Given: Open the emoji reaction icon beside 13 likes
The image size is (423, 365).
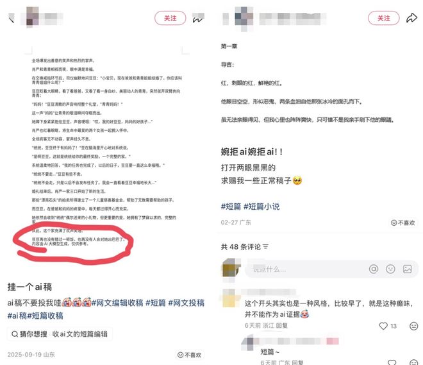Looking at the screenshot, I should coord(413,326).
